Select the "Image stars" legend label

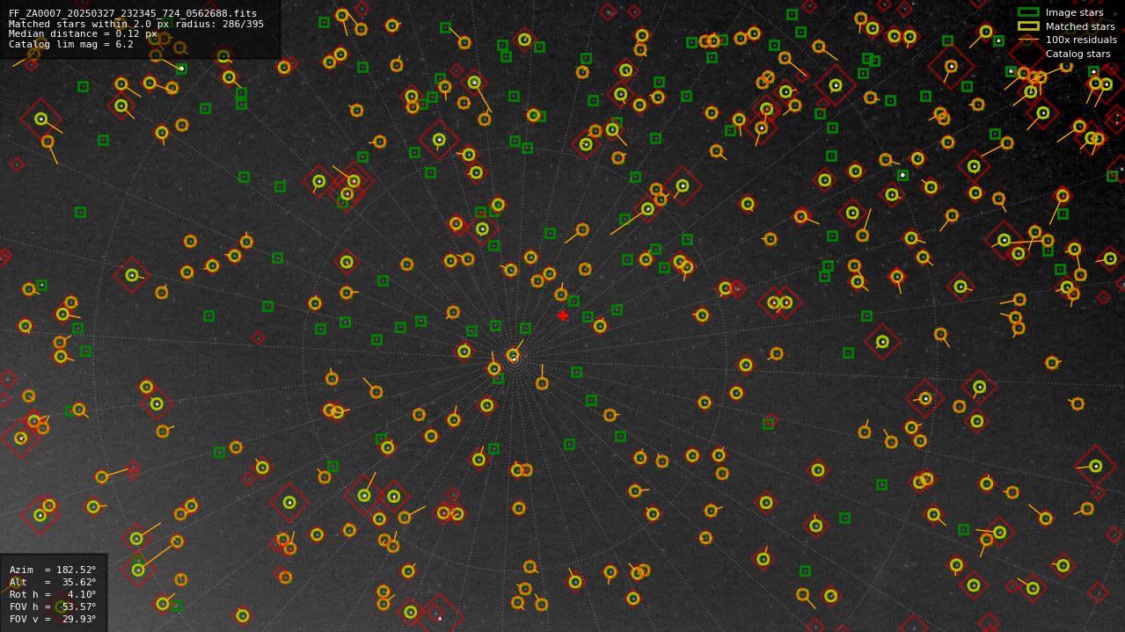click(x=1074, y=12)
